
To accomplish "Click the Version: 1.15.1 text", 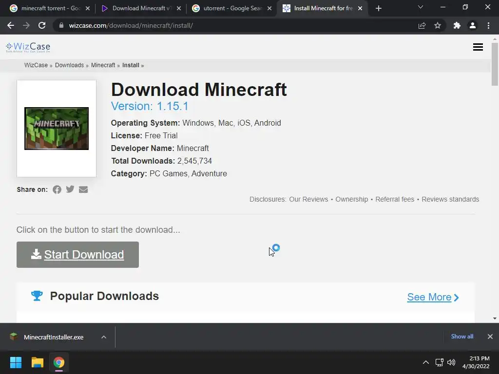I will click(x=150, y=106).
